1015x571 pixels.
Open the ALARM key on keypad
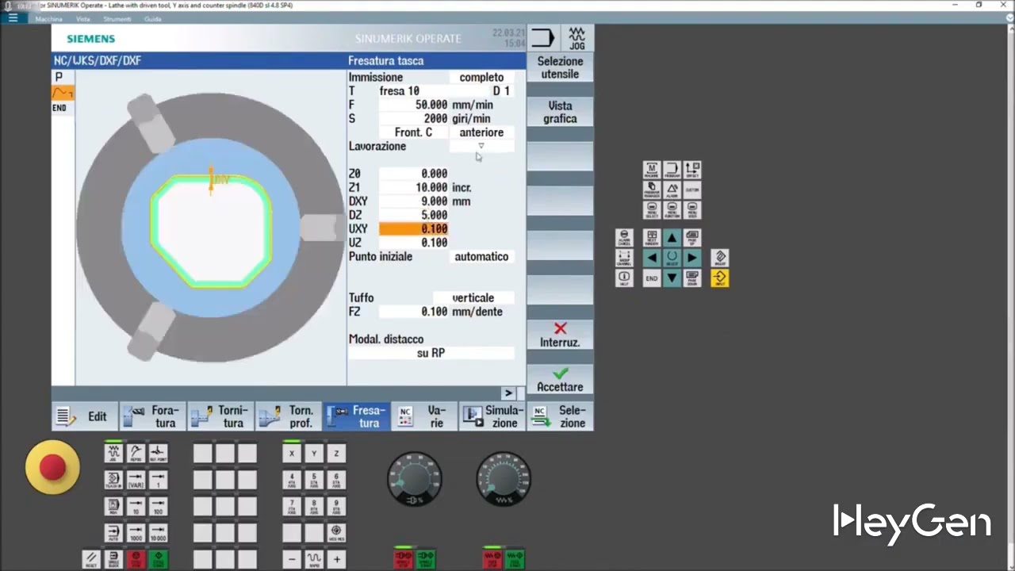(x=672, y=190)
